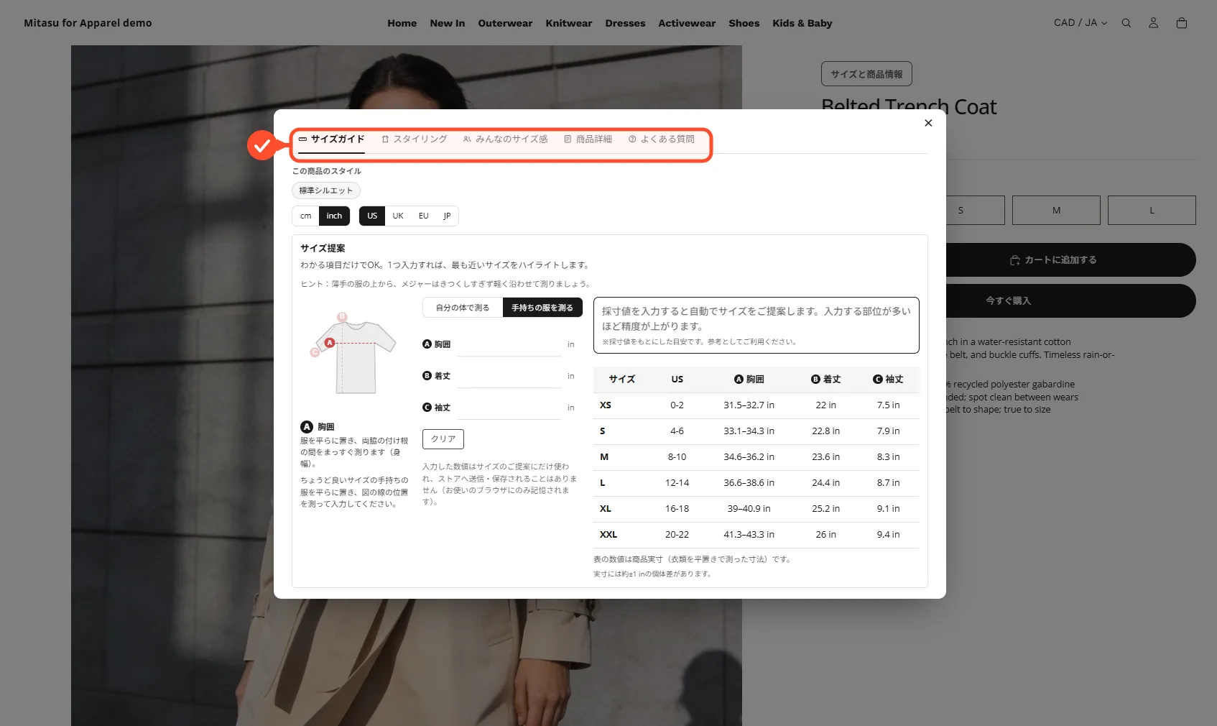1217x726 pixels.
Task: Click the サイズ提案 heading
Action: [x=323, y=249]
